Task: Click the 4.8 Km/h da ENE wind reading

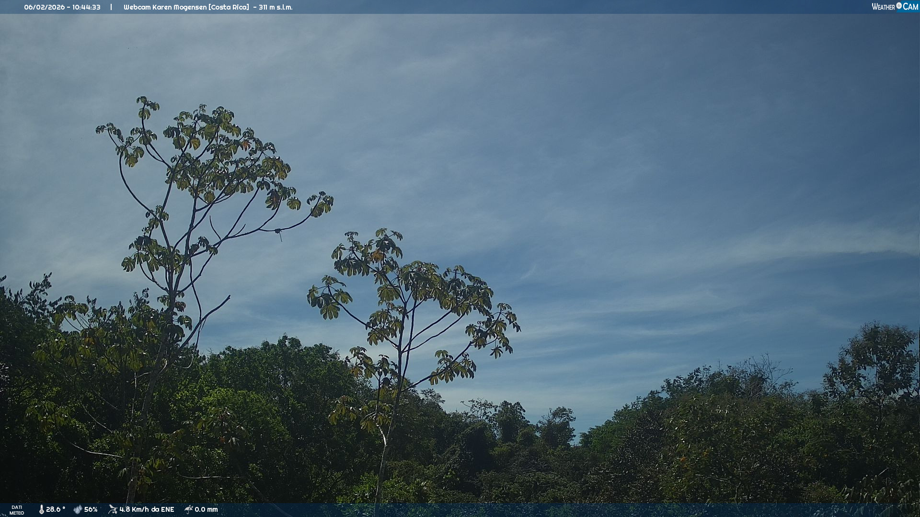Action: (x=147, y=509)
